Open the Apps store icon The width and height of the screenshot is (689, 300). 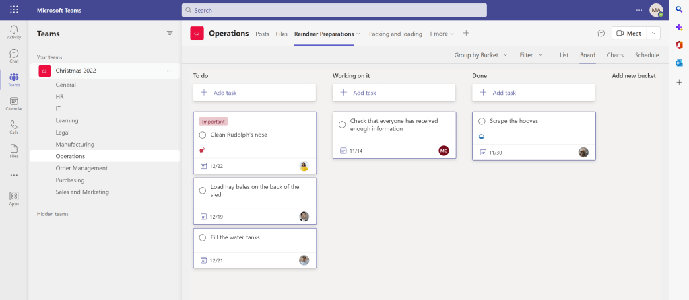(14, 198)
